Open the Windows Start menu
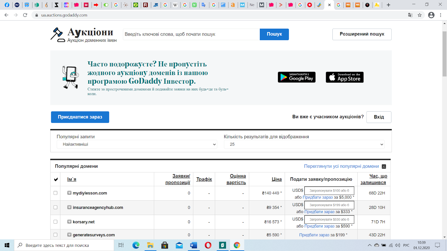Viewport: 447px width, 251px height. [x=7, y=245]
